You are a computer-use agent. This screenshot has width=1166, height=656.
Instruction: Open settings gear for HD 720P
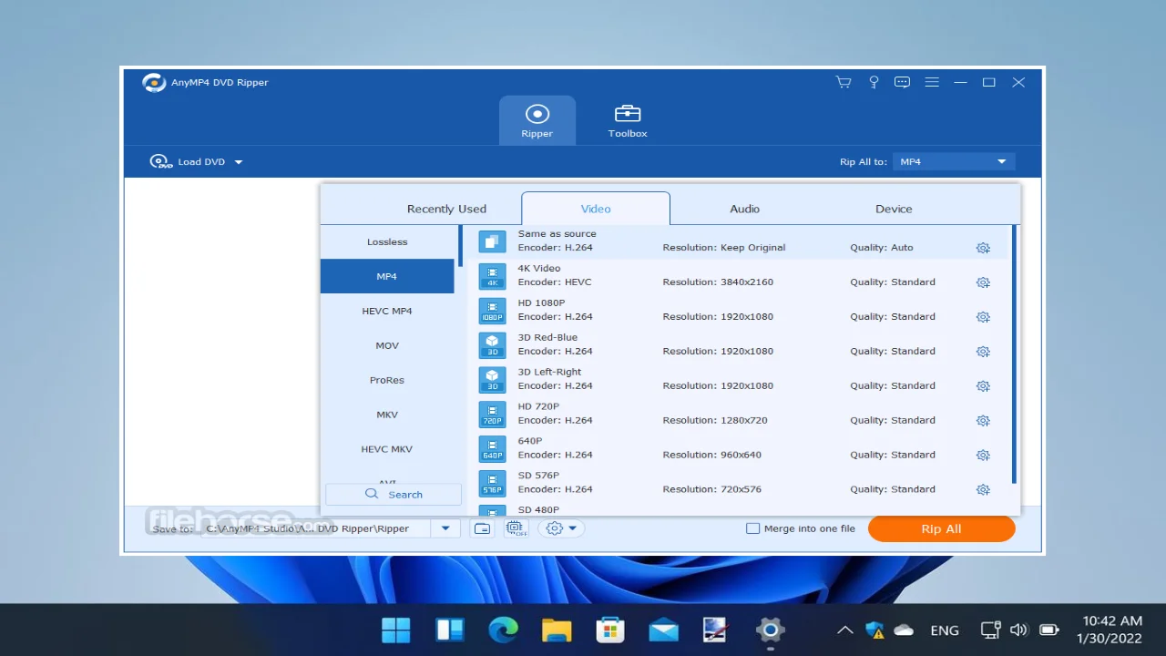983,421
